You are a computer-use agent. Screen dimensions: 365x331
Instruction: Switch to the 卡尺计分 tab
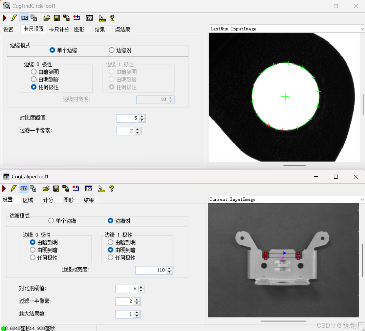click(59, 29)
